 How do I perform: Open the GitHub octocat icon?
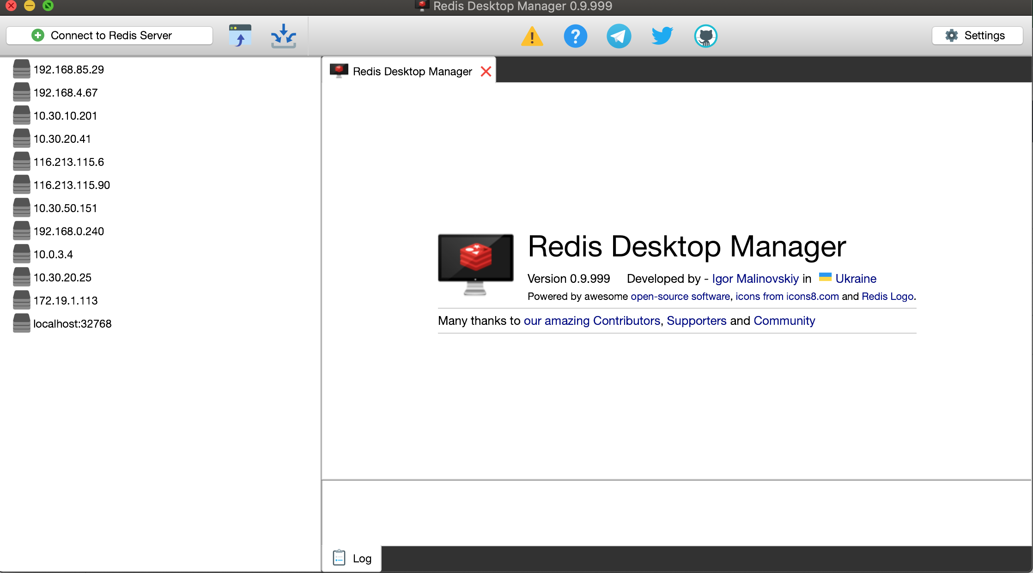click(705, 36)
